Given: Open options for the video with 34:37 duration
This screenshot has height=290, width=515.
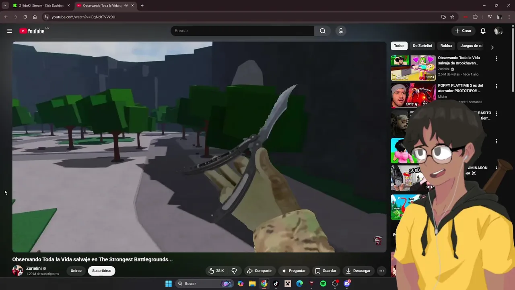Looking at the screenshot, I should pyautogui.click(x=496, y=168).
